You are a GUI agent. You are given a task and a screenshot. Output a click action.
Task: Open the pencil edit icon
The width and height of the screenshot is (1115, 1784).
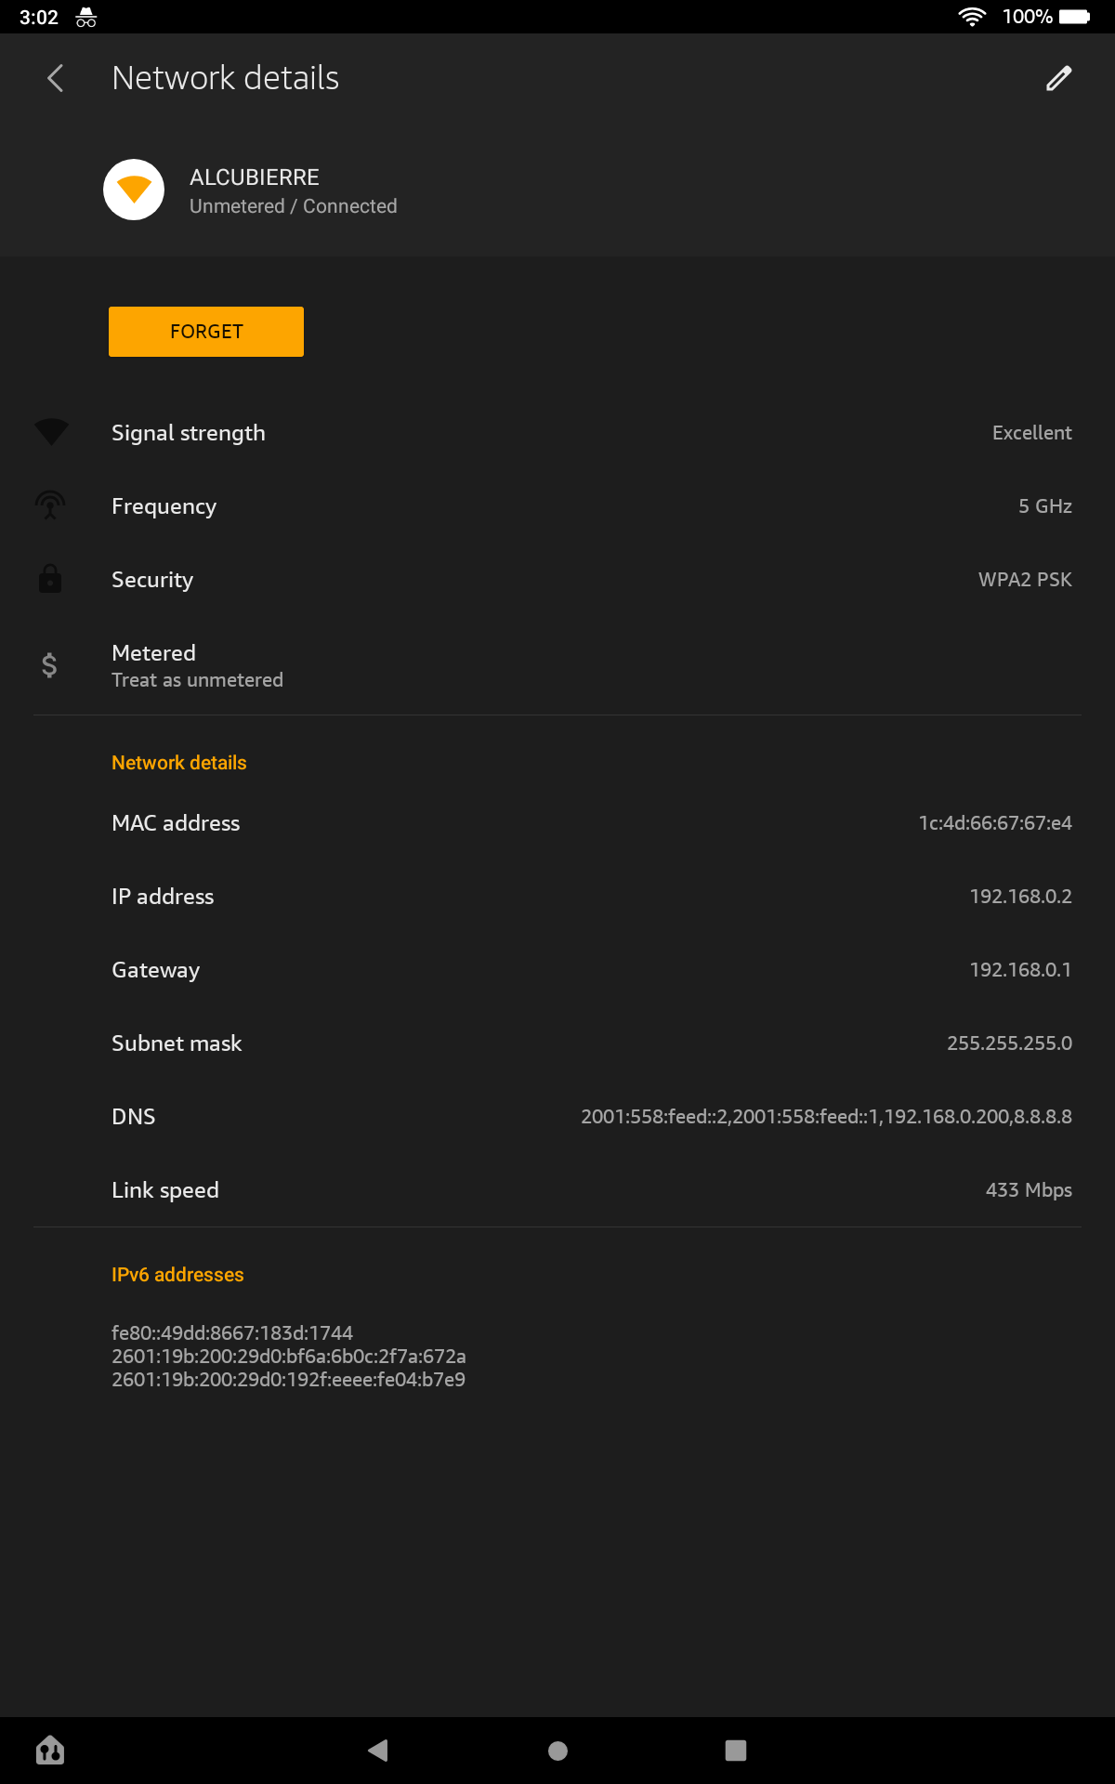pyautogui.click(x=1058, y=78)
